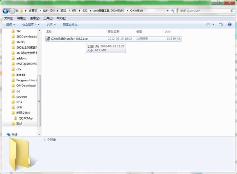The width and height of the screenshot is (237, 174).
Task: Sort by the 类型 column header
Action: point(139,31)
